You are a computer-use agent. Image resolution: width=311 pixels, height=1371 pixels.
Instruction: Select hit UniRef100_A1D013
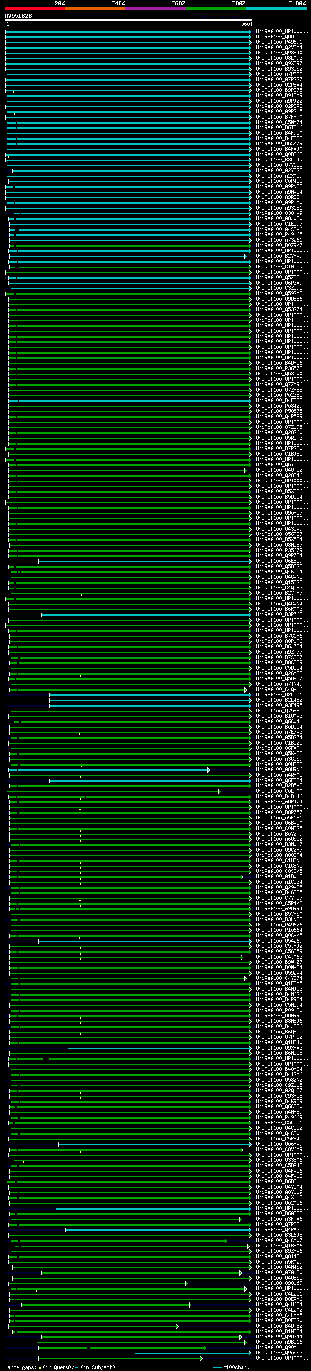[x=279, y=876]
